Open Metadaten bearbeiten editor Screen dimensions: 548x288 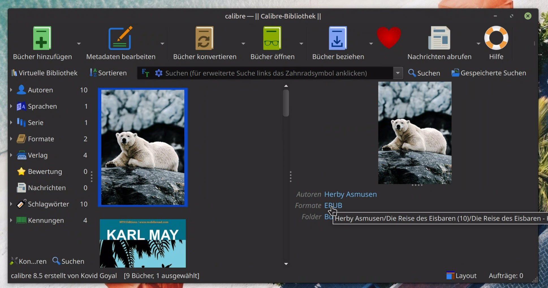[120, 38]
